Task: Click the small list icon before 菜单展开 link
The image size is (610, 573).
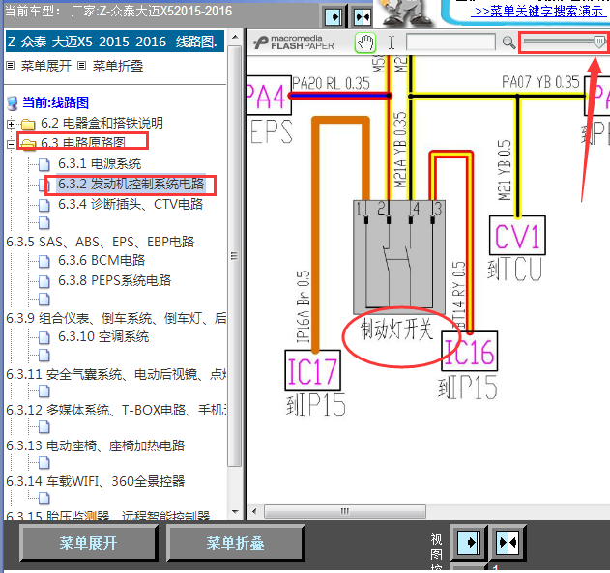Action: [11, 66]
